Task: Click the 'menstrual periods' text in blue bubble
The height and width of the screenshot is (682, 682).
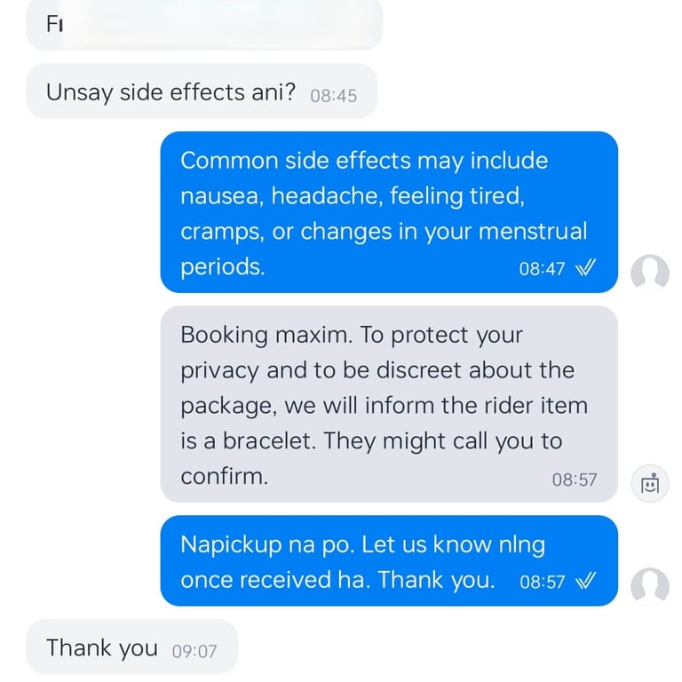Action: (x=384, y=249)
